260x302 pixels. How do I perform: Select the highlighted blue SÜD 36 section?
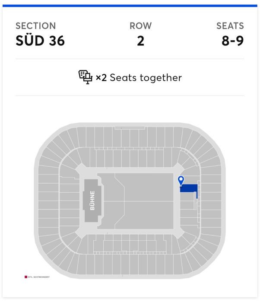click(x=189, y=188)
